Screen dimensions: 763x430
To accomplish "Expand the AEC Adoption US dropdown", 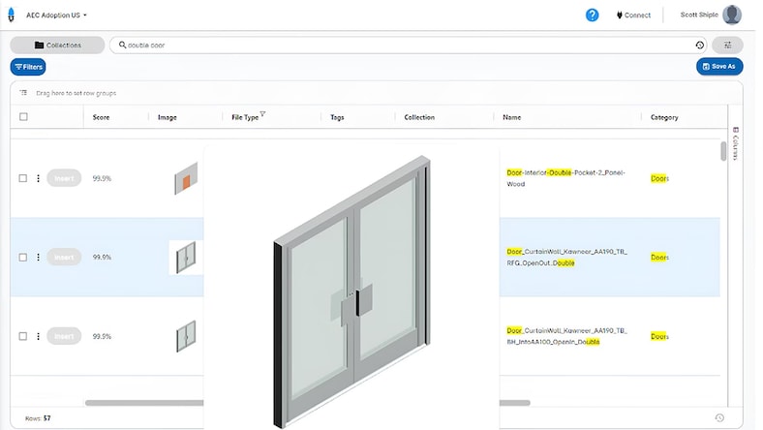I will pos(56,15).
